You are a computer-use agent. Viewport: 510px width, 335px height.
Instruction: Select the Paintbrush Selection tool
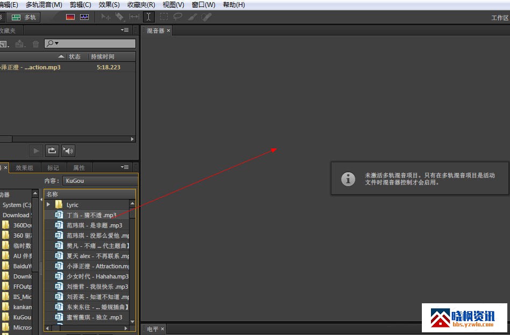(x=192, y=17)
